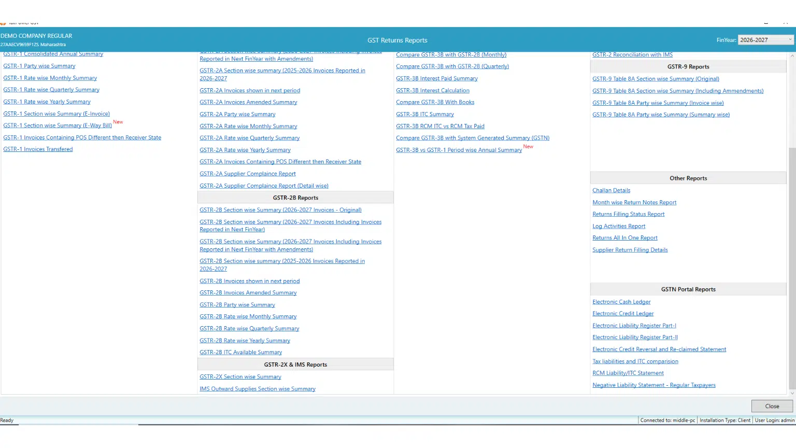Open Electronic Credit Ledger
The image size is (796, 448).
click(x=623, y=314)
